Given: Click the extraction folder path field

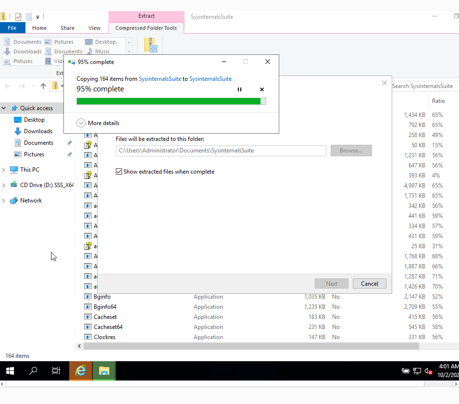Looking at the screenshot, I should click(x=221, y=151).
